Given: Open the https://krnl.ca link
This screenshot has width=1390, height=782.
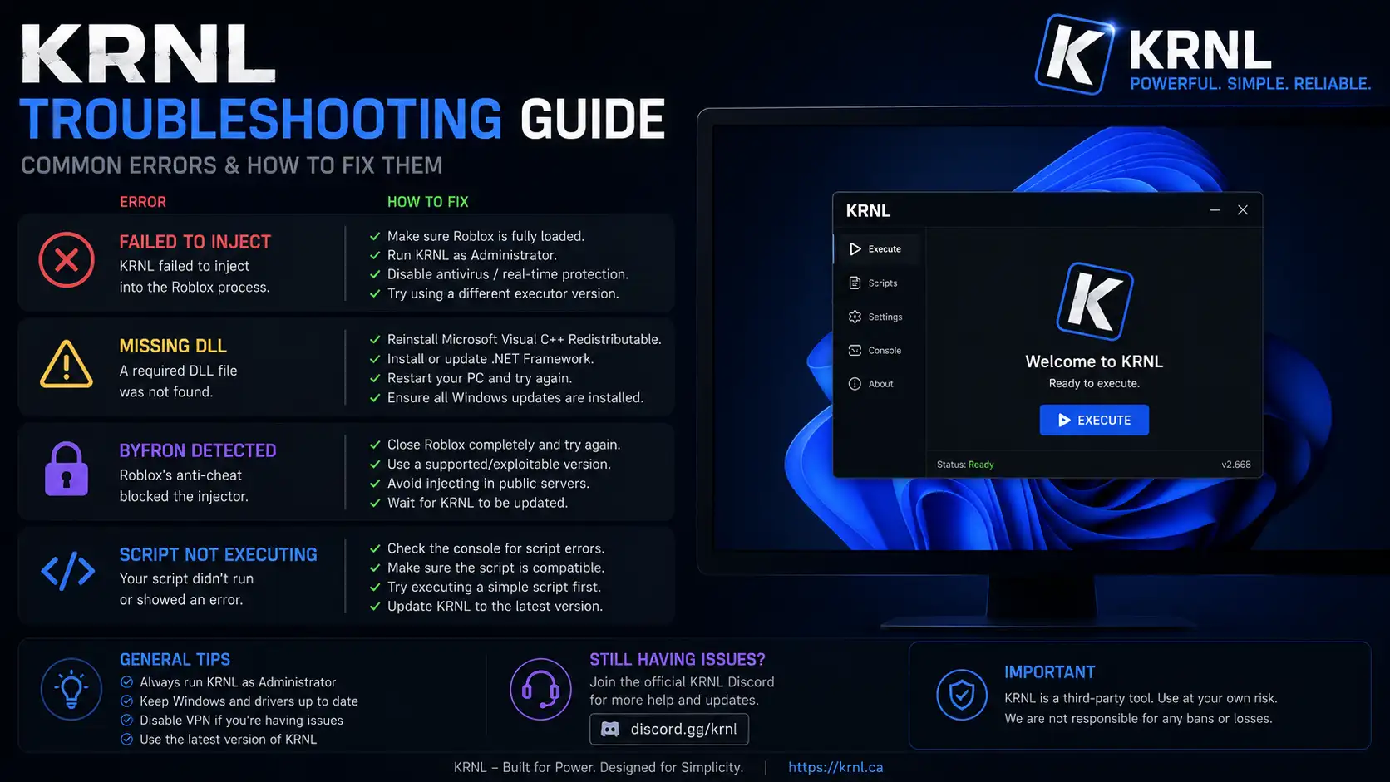Looking at the screenshot, I should coord(835,768).
